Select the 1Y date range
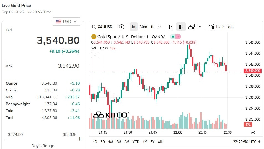Viewport: 264px width, 149px height. [145, 142]
